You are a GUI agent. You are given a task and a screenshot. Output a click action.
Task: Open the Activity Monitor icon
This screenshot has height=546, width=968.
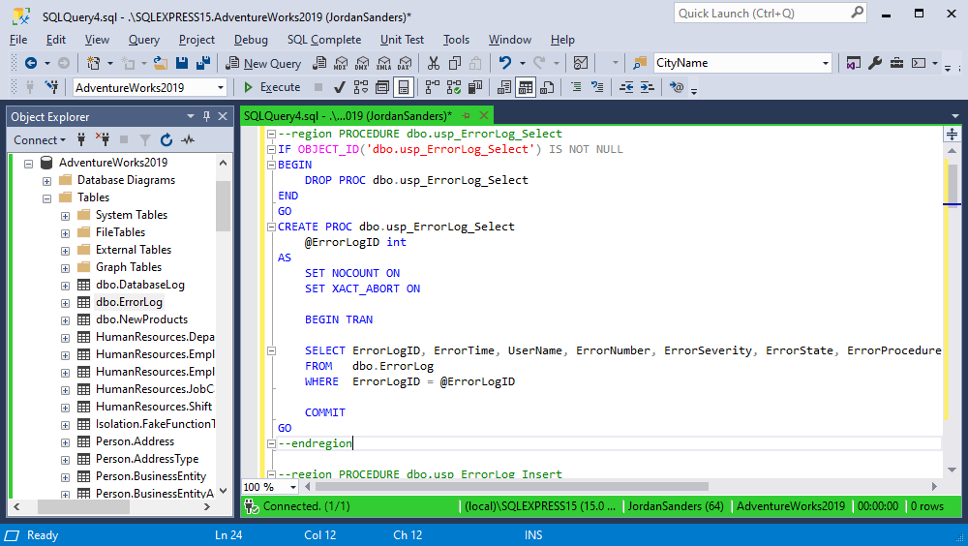pyautogui.click(x=580, y=63)
